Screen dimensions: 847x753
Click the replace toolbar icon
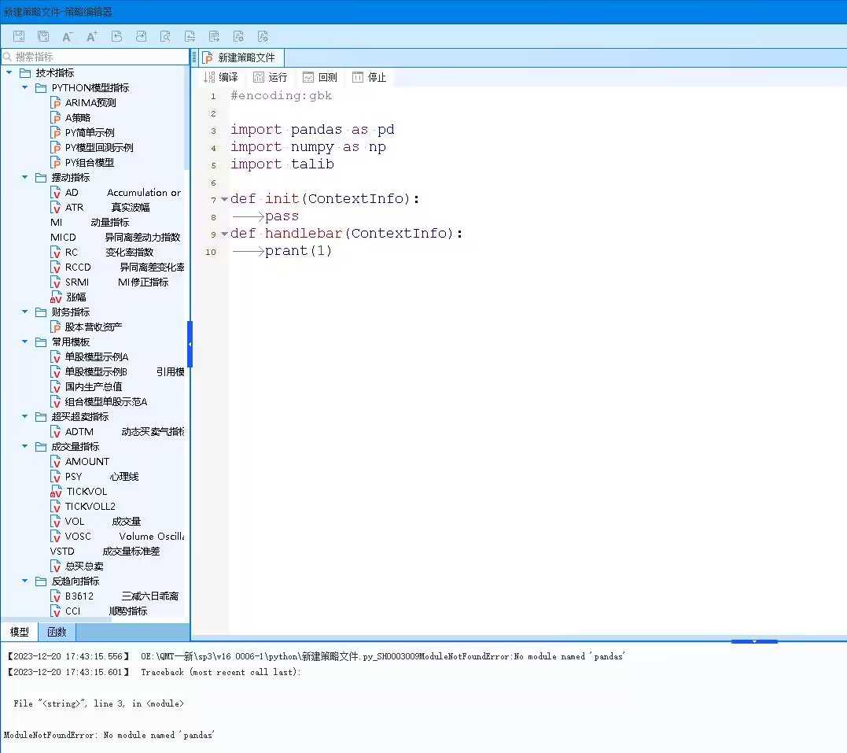pyautogui.click(x=190, y=36)
